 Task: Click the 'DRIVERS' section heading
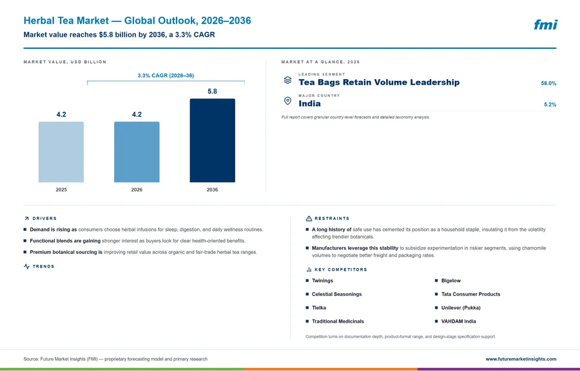point(44,219)
